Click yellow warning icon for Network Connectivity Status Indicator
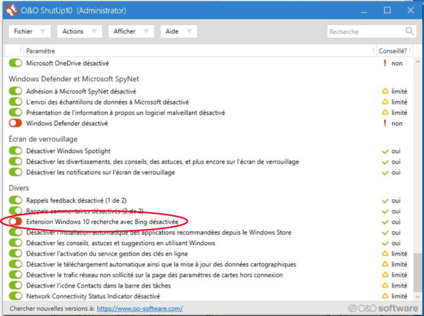The width and height of the screenshot is (424, 316). click(384, 296)
